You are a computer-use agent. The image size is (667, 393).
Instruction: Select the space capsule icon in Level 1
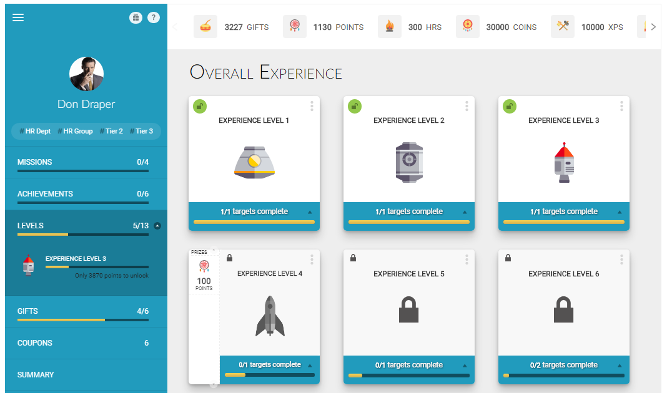254,163
